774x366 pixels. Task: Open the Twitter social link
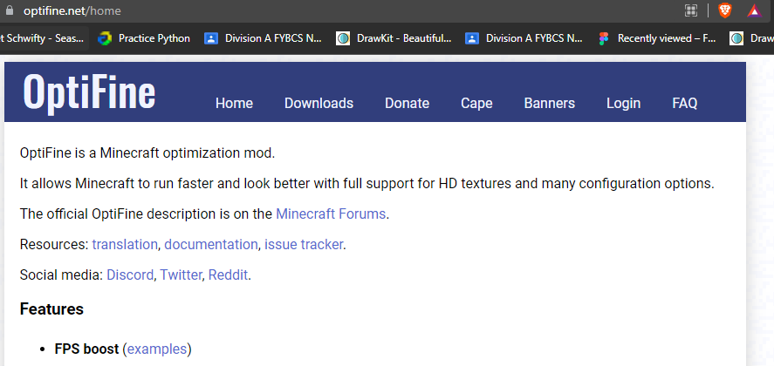(182, 275)
